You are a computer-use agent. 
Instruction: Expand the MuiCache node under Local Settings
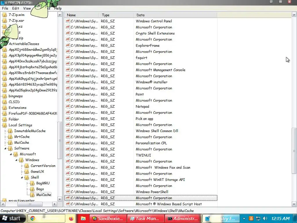[5, 143]
